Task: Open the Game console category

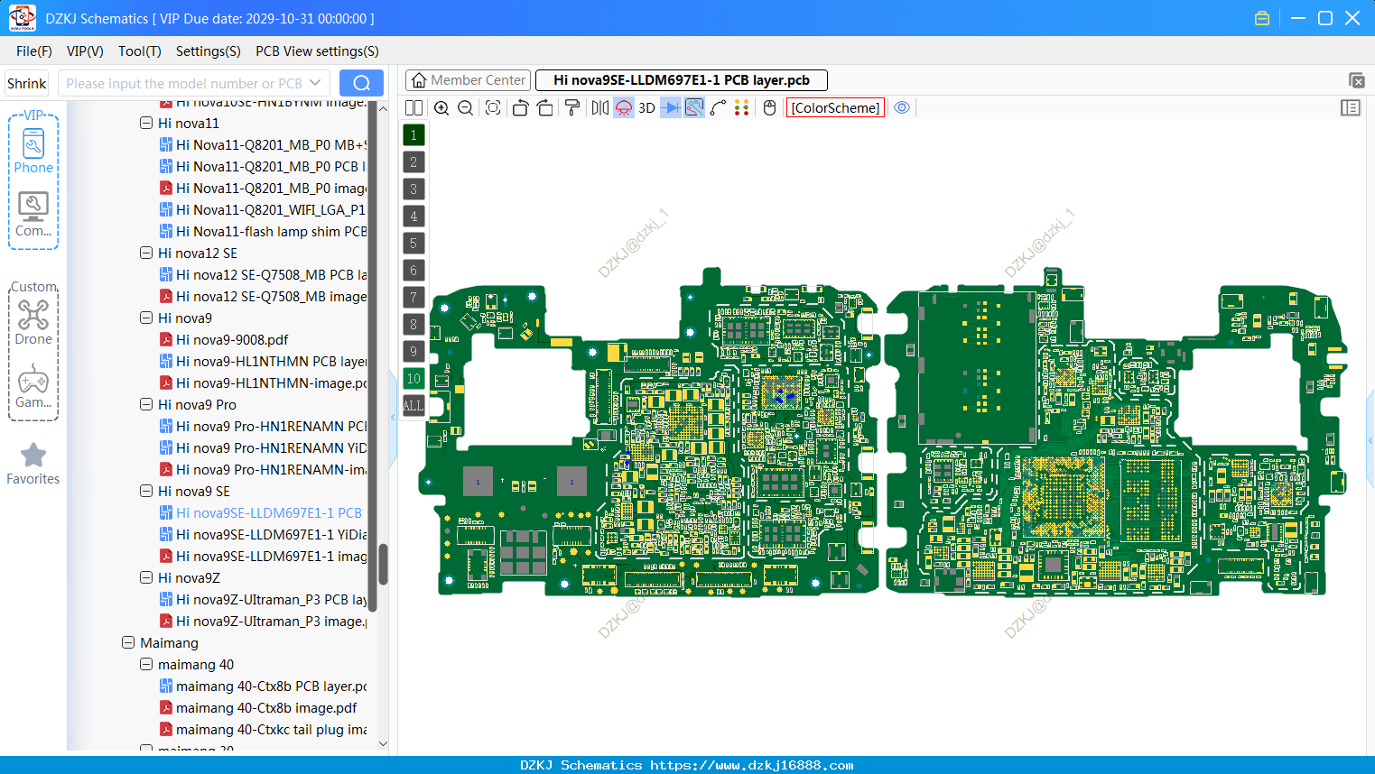Action: click(33, 386)
